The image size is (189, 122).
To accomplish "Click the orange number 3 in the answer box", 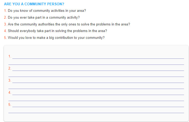I will pyautogui.click(x=10, y=80).
